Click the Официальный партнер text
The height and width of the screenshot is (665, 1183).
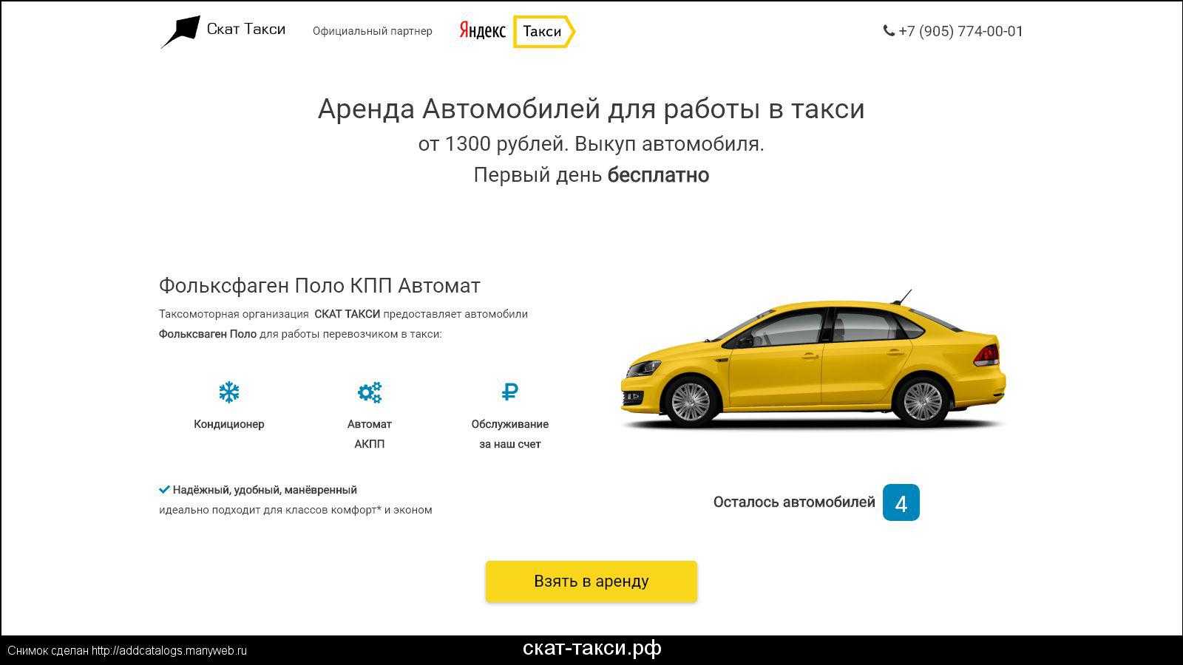(x=373, y=31)
